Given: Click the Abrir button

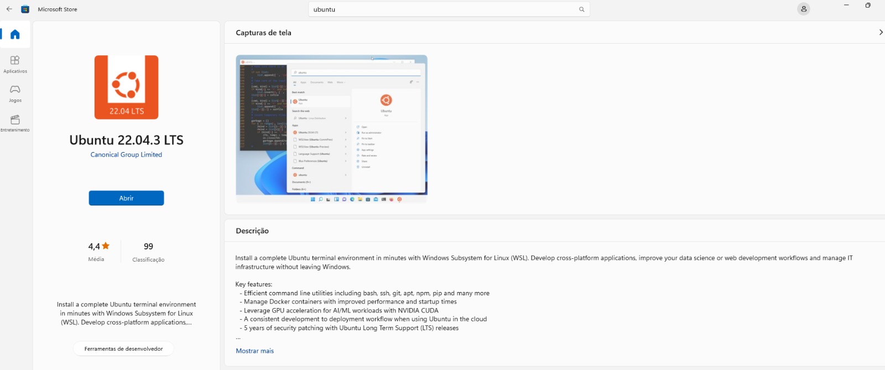Looking at the screenshot, I should tap(126, 198).
